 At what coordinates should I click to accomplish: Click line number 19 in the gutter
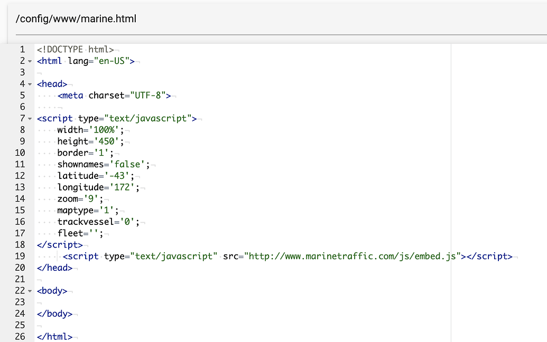[x=20, y=256]
